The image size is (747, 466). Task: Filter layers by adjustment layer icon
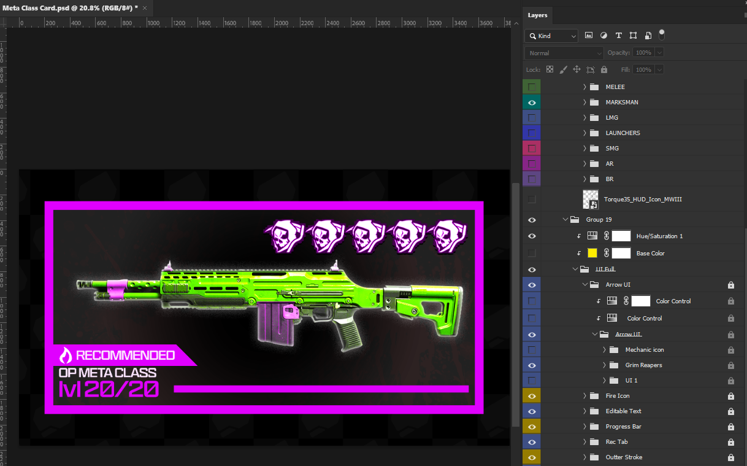click(x=603, y=36)
